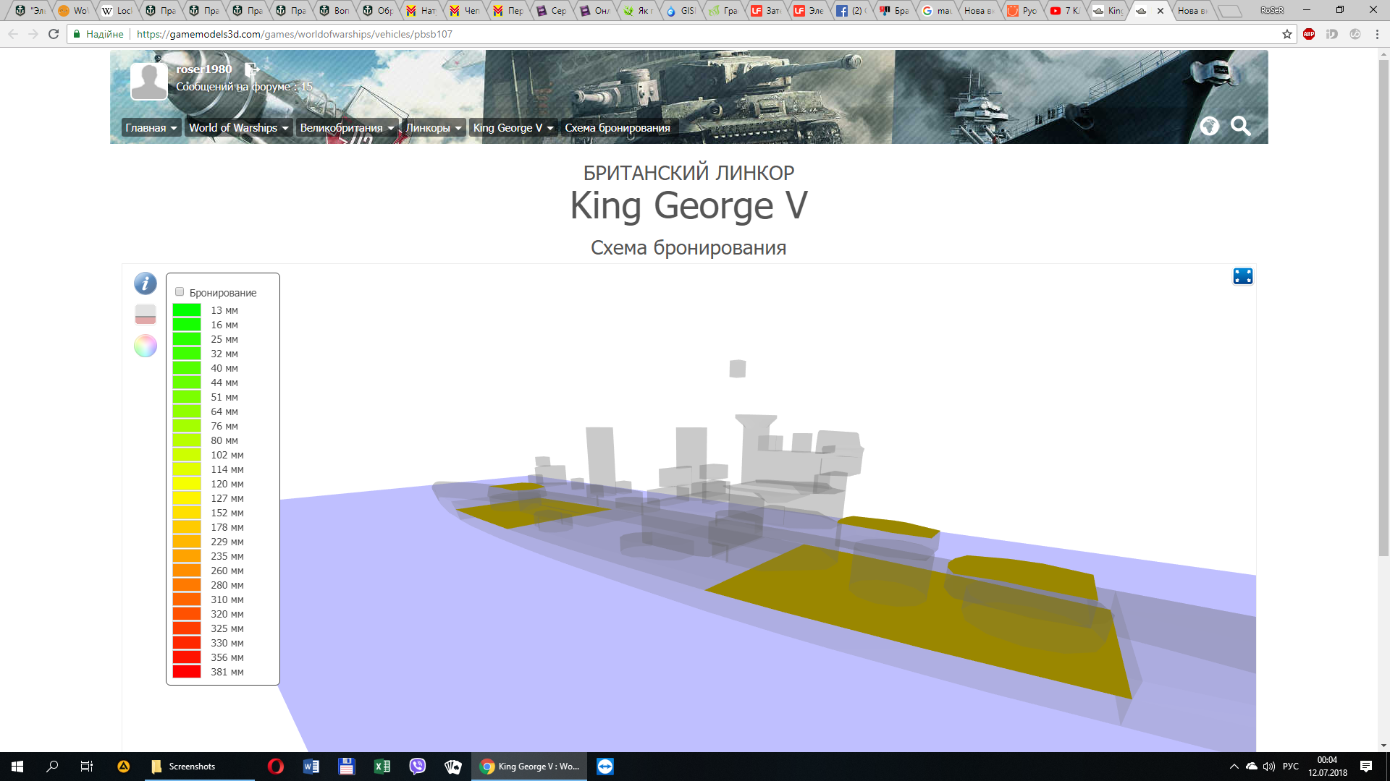Open the site search magnifier icon
Screen dimensions: 1390x781
[1241, 127]
